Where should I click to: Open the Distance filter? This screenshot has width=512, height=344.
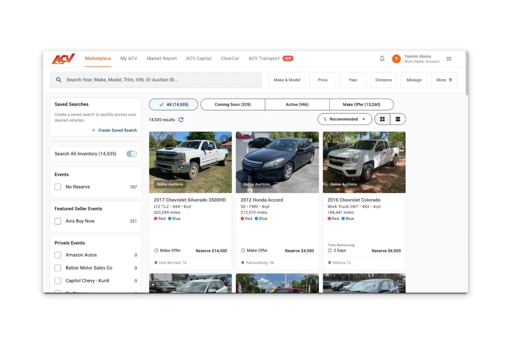[x=383, y=80]
